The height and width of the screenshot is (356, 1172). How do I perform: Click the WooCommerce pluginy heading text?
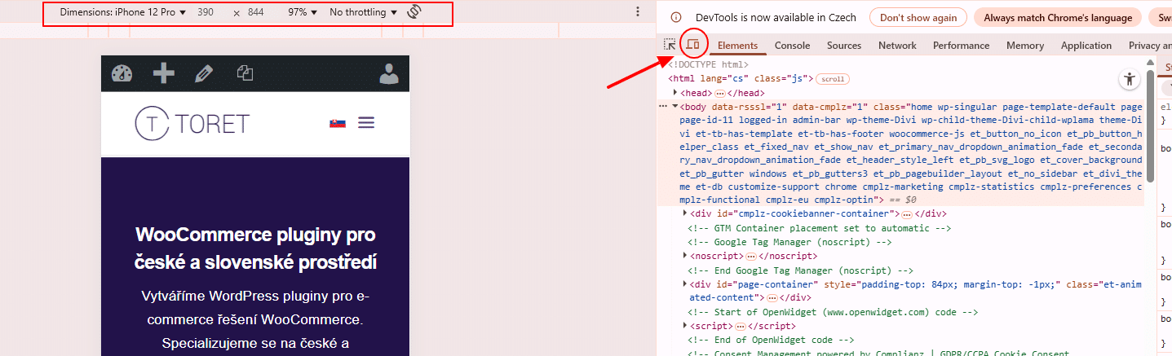(x=255, y=248)
